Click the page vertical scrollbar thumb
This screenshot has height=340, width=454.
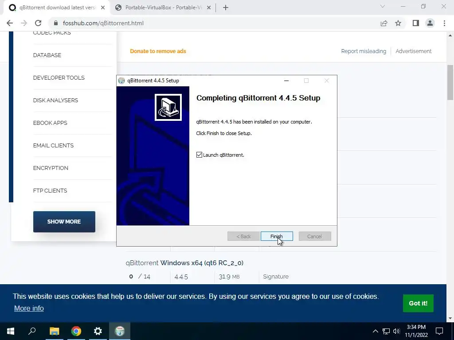pyautogui.click(x=450, y=82)
